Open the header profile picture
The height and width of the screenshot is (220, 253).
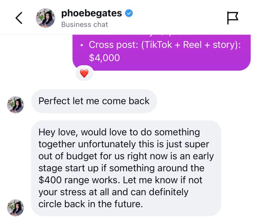(x=46, y=18)
